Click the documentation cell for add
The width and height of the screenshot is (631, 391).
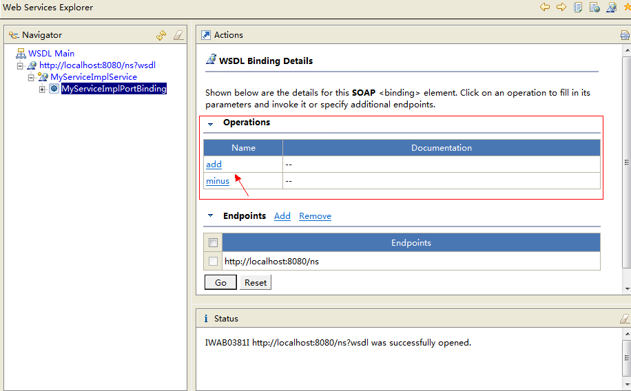[442, 164]
